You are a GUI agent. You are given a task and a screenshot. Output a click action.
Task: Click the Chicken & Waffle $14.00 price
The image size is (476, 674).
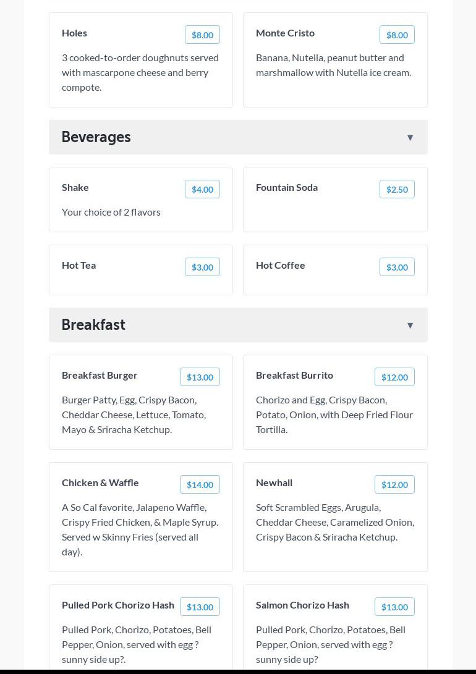200,485
